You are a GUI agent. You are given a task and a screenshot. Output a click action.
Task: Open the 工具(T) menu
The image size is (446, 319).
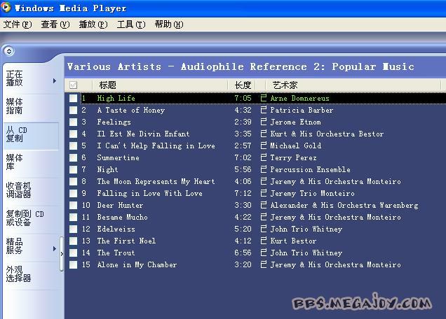click(131, 24)
